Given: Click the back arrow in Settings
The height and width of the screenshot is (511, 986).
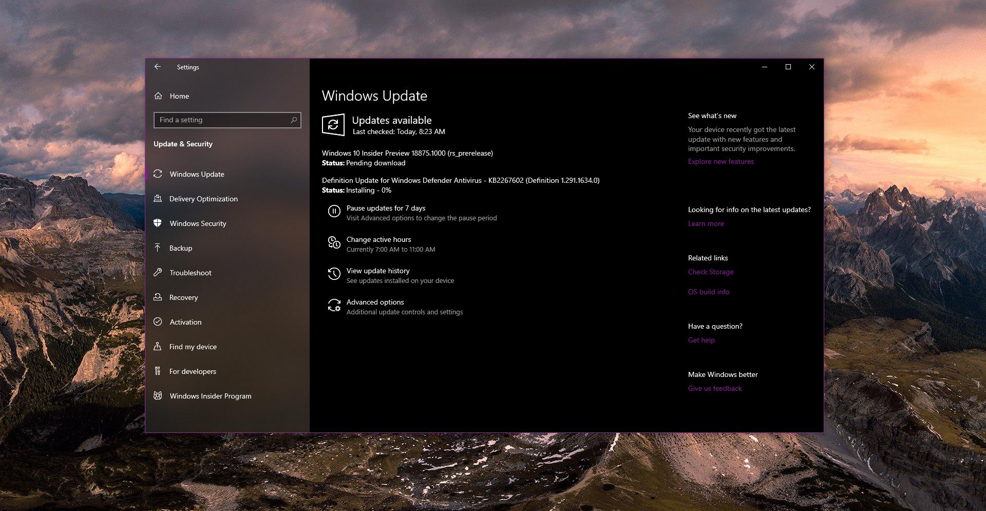Looking at the screenshot, I should coord(158,67).
